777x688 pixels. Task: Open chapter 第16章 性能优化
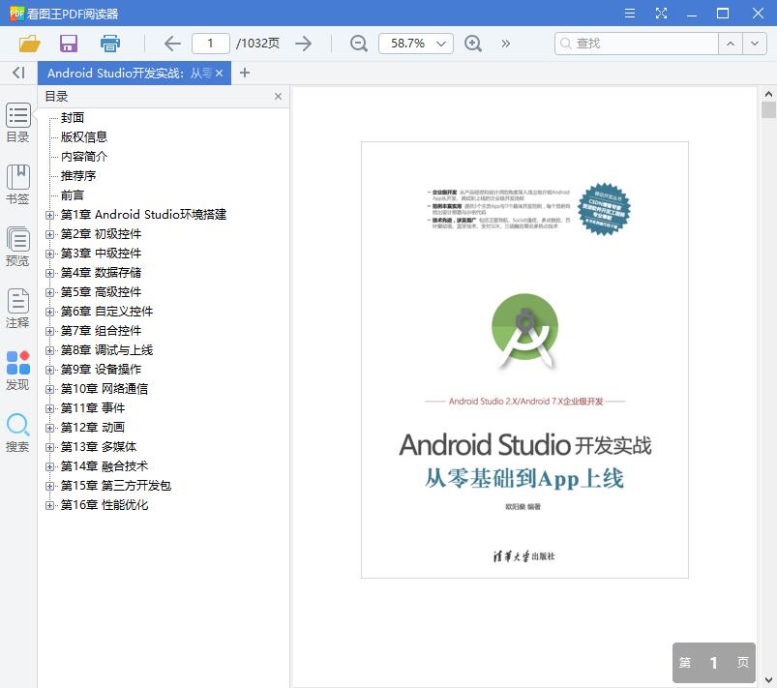105,504
